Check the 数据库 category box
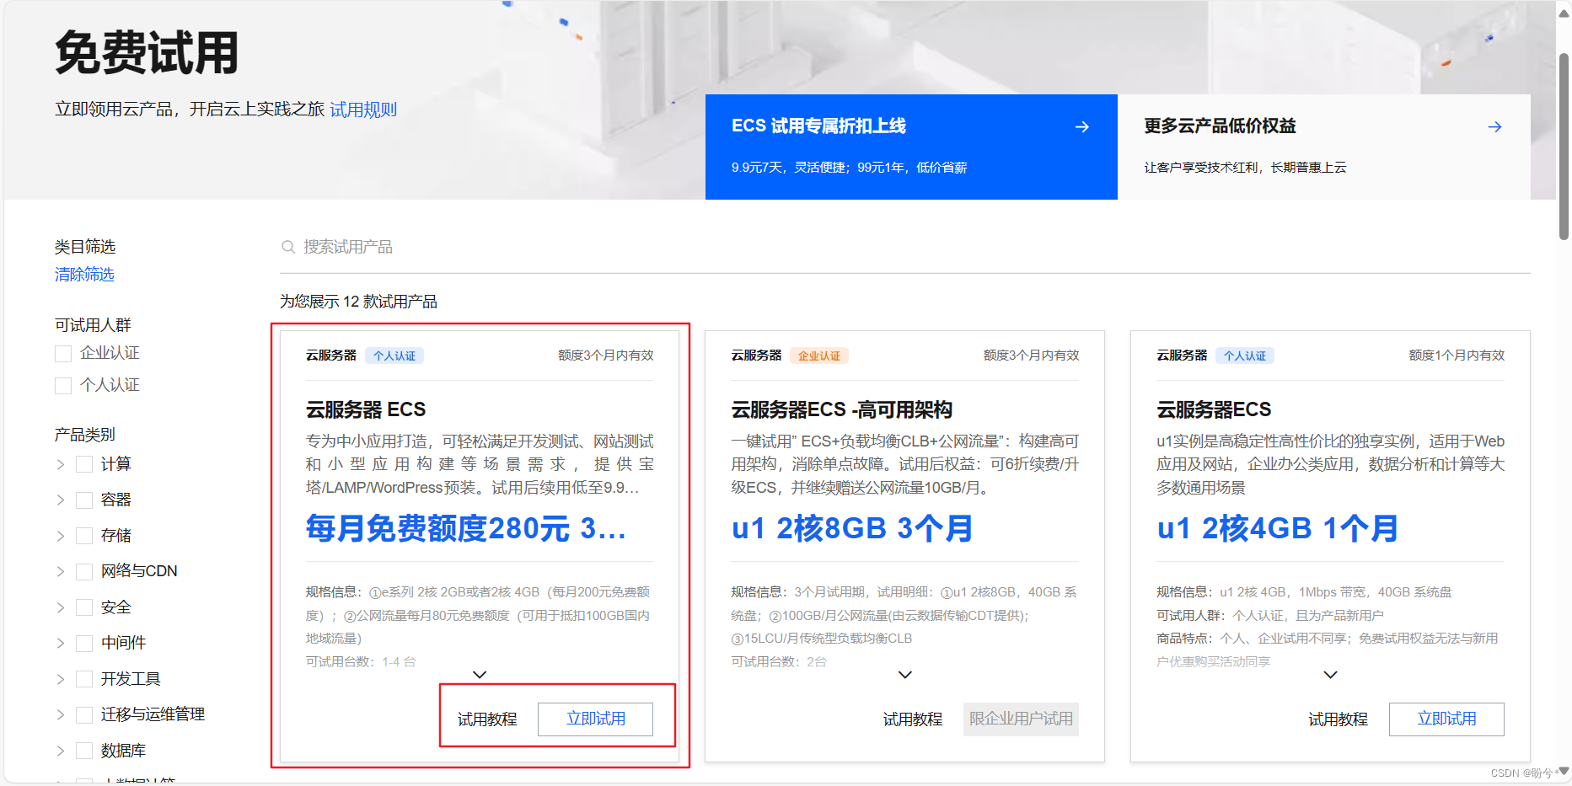This screenshot has width=1572, height=786. tap(84, 751)
